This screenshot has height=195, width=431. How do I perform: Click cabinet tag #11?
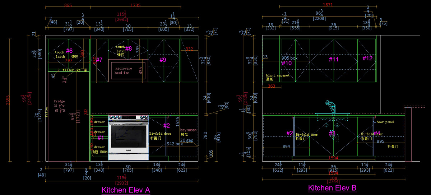point(334,59)
